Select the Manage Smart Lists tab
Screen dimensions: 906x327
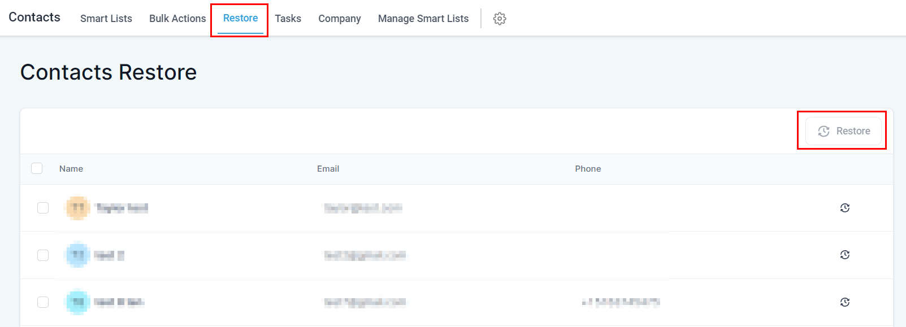coord(423,19)
